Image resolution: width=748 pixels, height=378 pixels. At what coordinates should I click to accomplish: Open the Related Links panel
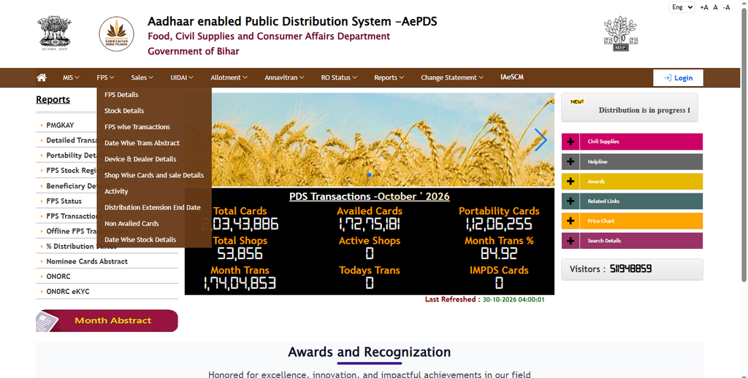pos(632,201)
